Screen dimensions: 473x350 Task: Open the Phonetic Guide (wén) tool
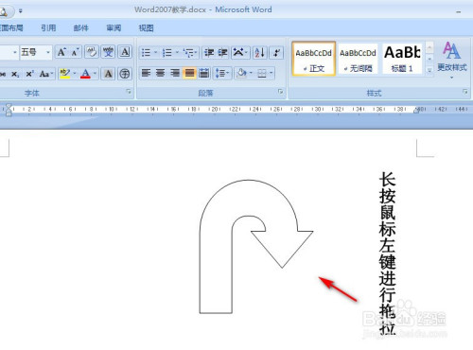coord(108,52)
